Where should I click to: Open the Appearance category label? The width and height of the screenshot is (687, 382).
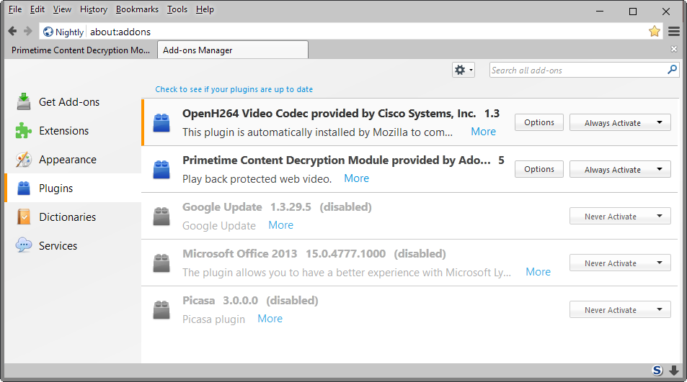(x=68, y=160)
